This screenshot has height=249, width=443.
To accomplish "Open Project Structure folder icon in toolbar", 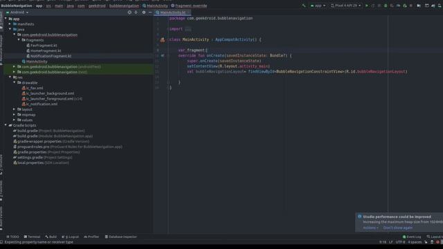I will pyautogui.click(x=419, y=6).
